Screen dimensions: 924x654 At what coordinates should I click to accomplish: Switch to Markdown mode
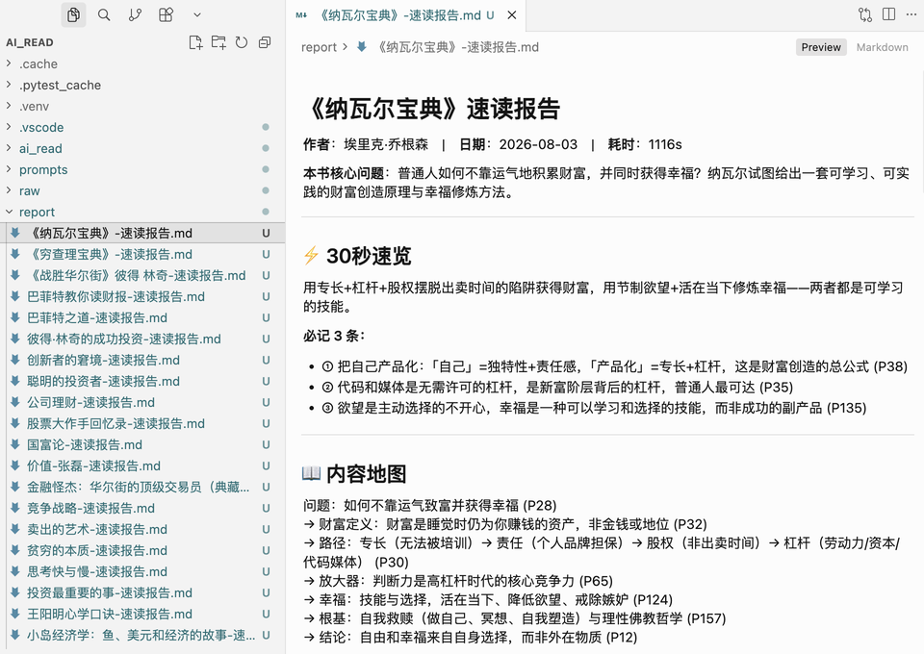883,47
